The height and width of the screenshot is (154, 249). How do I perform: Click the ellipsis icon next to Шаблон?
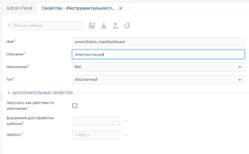tap(125, 135)
